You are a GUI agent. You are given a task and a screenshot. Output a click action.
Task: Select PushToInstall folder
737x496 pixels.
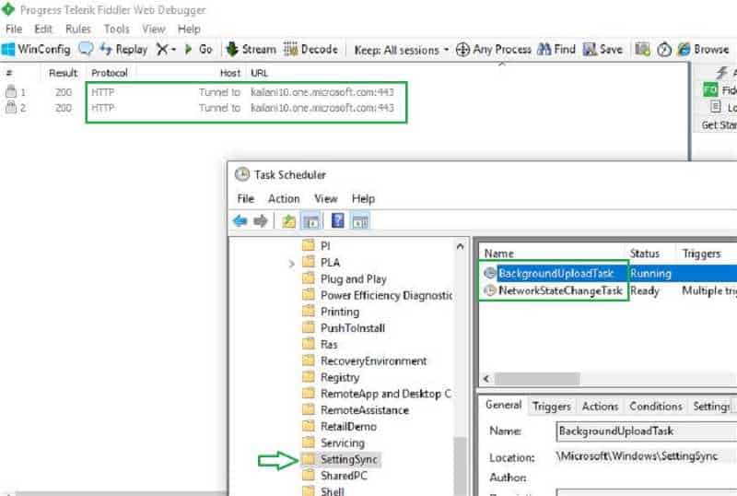pos(343,328)
